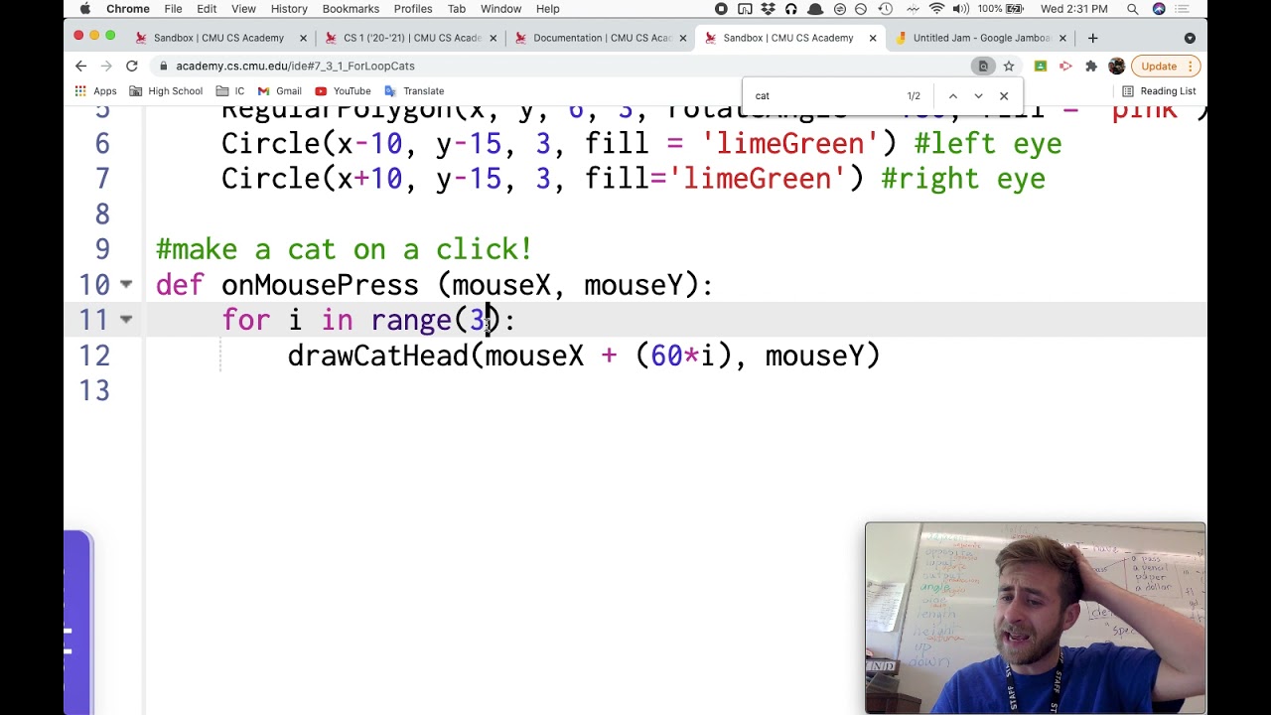Viewport: 1271px width, 715px height.
Task: Click the find bar text field containing 'cat'
Action: coord(822,96)
